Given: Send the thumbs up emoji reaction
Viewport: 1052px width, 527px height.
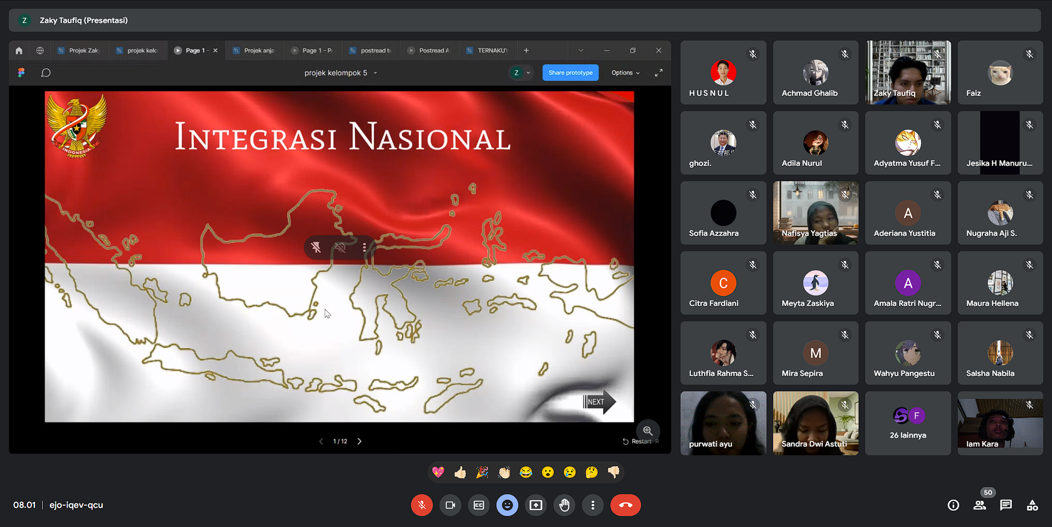Looking at the screenshot, I should pos(460,472).
